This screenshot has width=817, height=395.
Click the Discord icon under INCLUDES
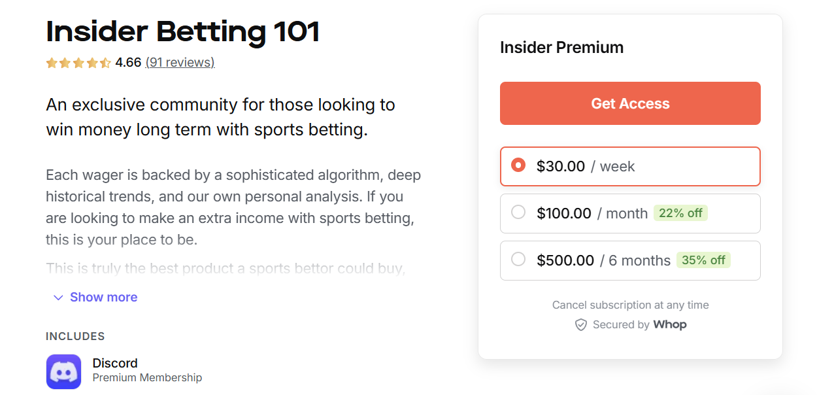click(63, 371)
